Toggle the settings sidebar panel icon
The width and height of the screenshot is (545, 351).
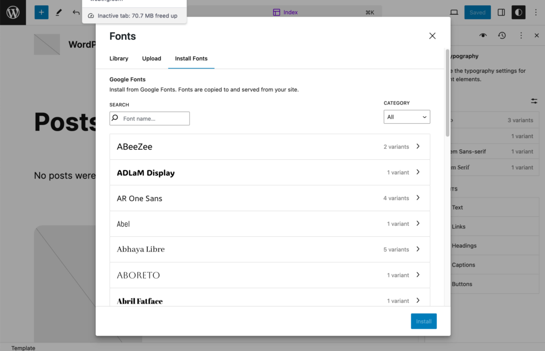pyautogui.click(x=500, y=12)
